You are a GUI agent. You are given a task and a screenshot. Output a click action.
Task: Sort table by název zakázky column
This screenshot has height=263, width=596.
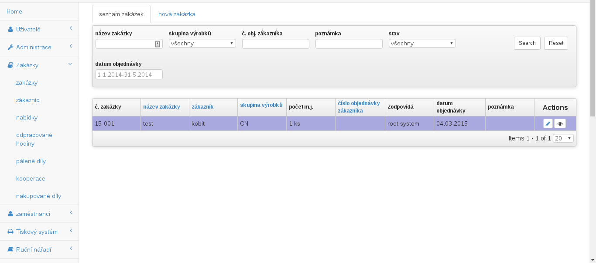161,107
